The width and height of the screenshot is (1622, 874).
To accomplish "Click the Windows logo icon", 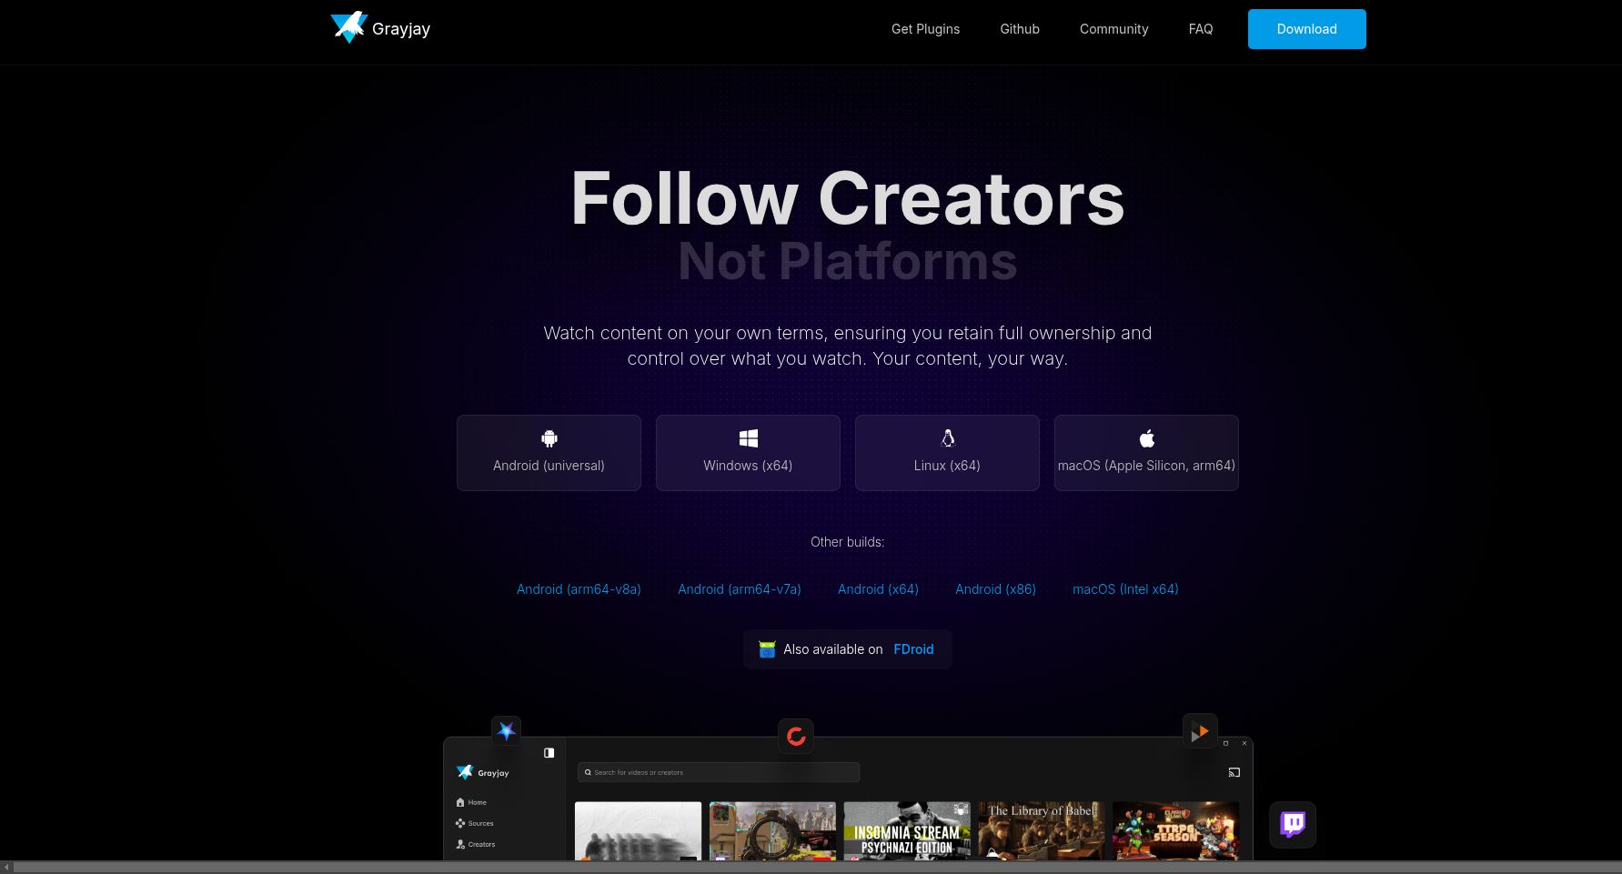I will [748, 438].
